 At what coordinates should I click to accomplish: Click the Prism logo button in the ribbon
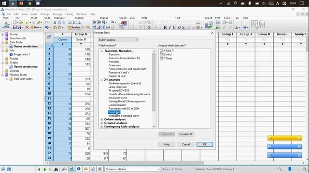pyautogui.click(x=6, y=25)
